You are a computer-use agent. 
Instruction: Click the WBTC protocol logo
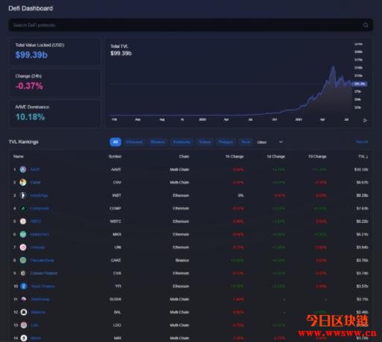click(x=23, y=221)
